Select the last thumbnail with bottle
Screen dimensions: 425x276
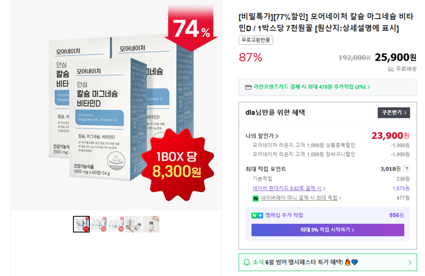point(151,224)
